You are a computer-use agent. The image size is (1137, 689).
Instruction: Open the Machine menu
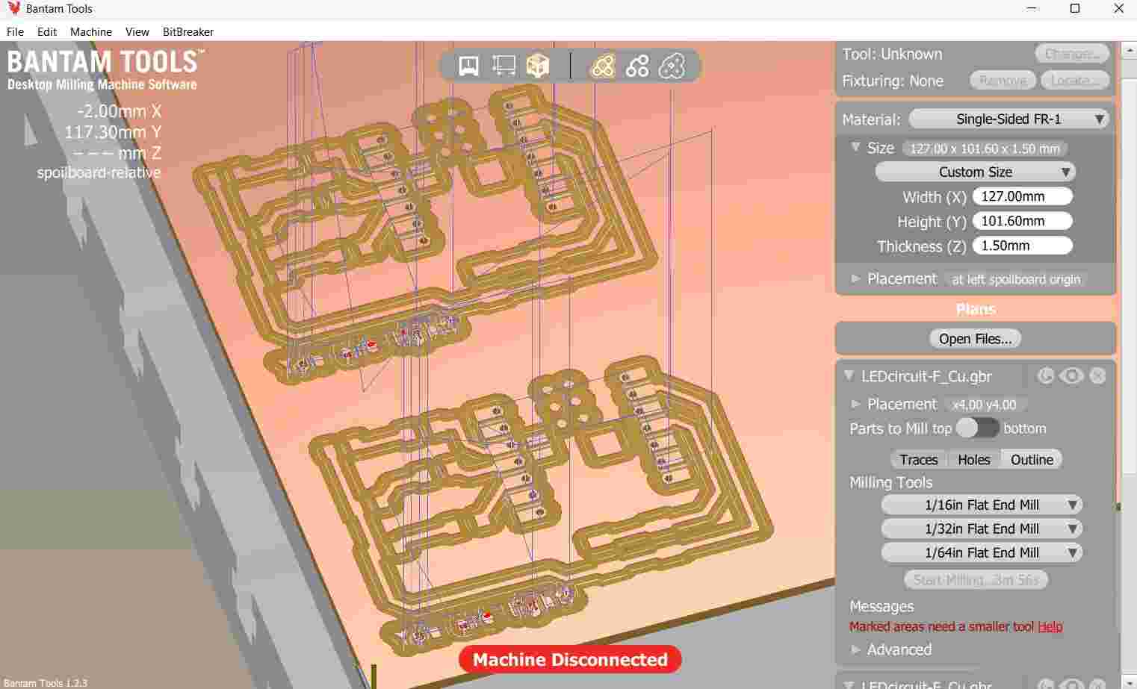[x=91, y=32]
